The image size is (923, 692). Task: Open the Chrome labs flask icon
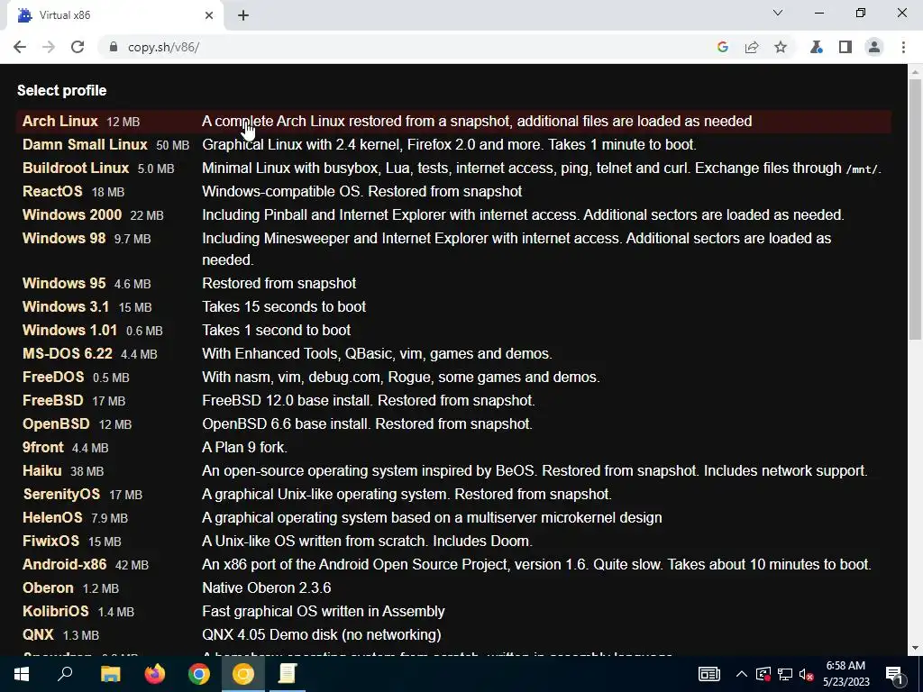[x=816, y=47]
